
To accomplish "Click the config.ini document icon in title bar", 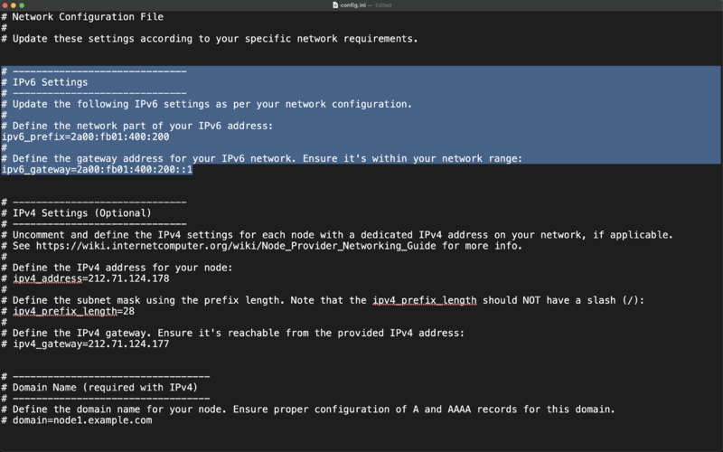I will pos(335,5).
